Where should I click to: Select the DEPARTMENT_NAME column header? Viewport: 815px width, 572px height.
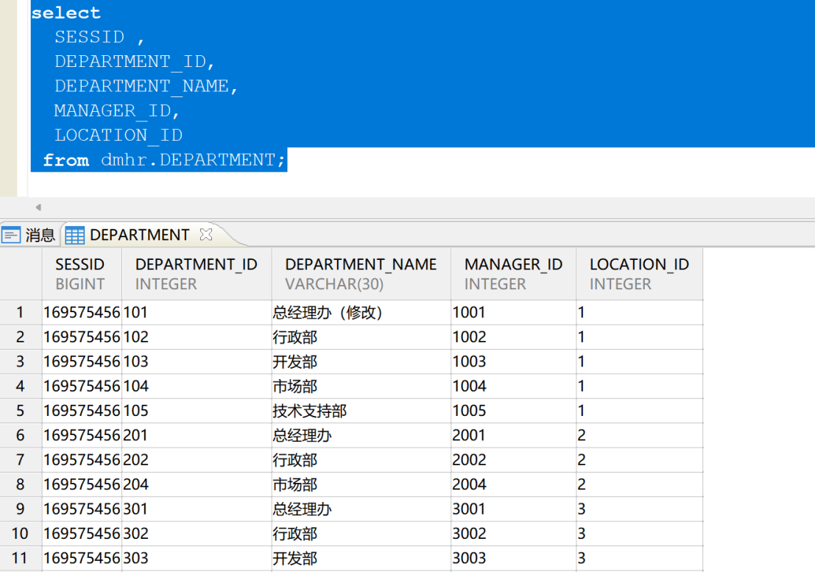(x=361, y=274)
